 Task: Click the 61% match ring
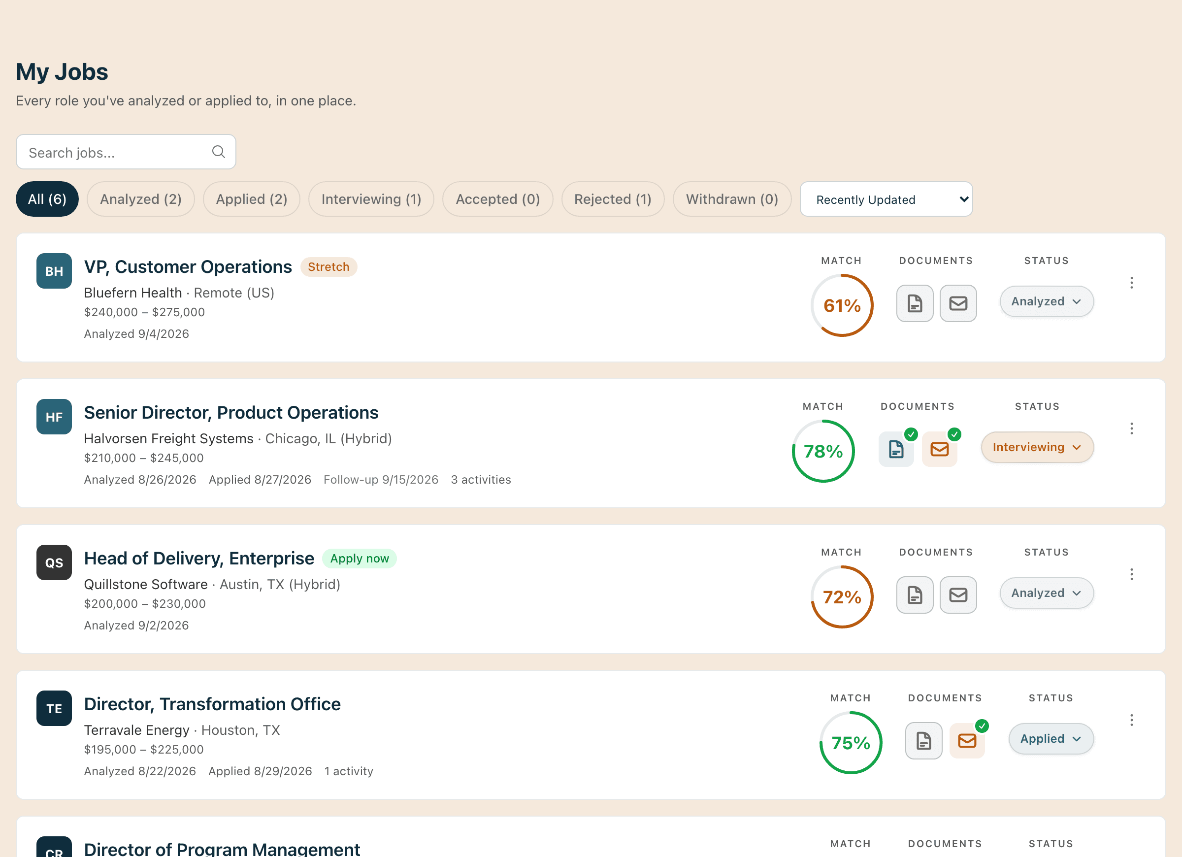click(842, 305)
